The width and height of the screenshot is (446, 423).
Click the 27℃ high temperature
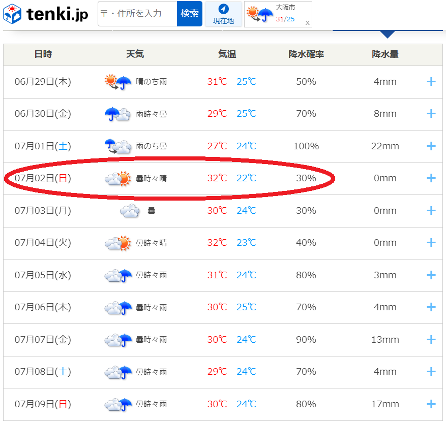click(x=217, y=146)
